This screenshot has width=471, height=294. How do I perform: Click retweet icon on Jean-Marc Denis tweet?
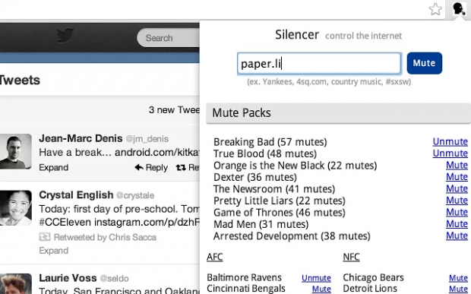point(181,167)
